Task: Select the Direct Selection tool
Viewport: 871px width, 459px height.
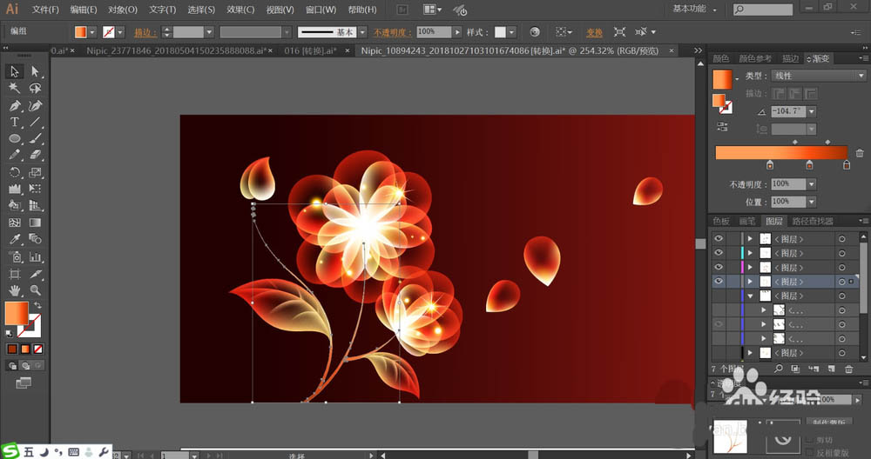Action: [36, 72]
